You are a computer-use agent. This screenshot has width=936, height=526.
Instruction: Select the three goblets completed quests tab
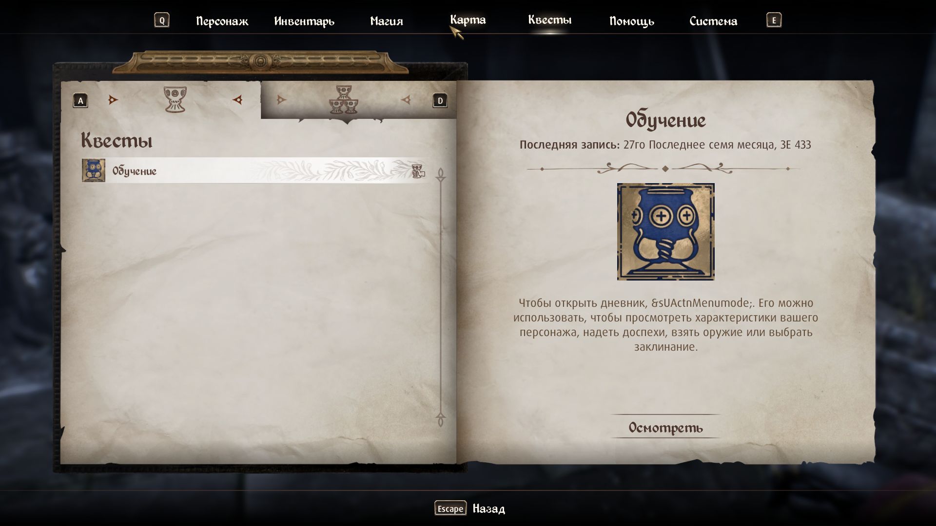(x=344, y=100)
